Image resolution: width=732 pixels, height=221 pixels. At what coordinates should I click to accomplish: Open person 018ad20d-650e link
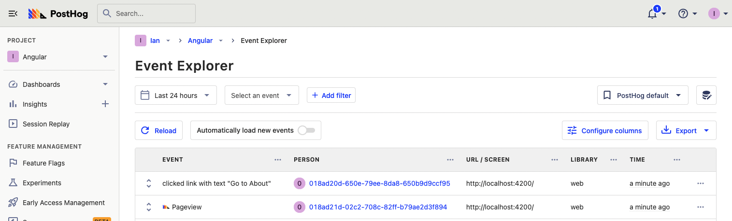point(379,183)
